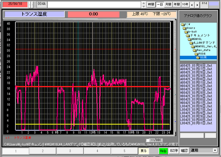Screen dimensions: 221x157
Task: Select file A00425_03月27日.Dat
Action: [x=196, y=69]
